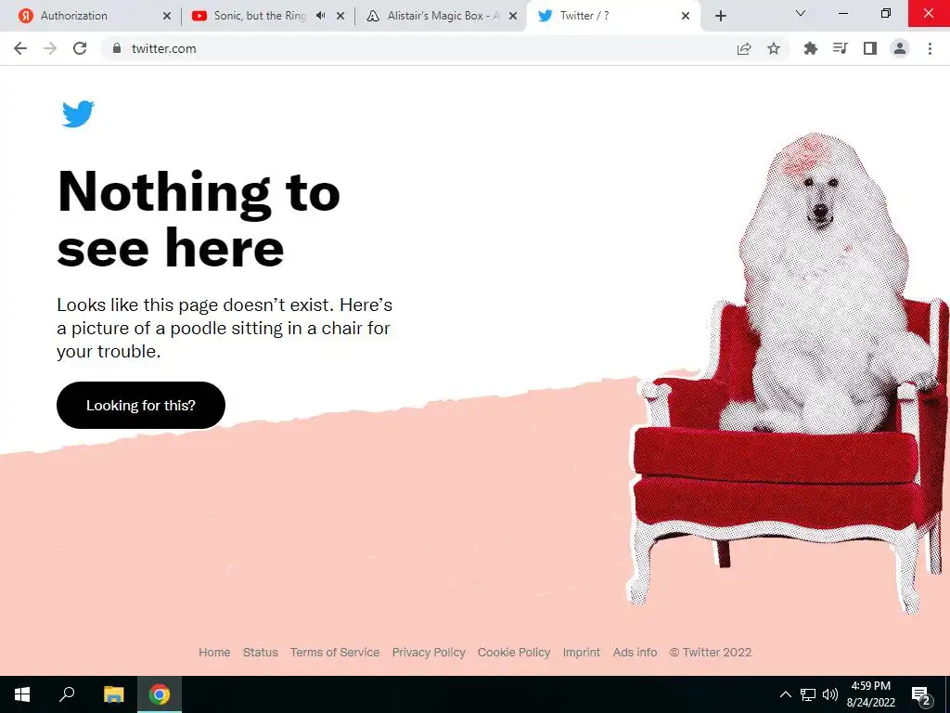Bookmark this page with the star icon

point(774,48)
